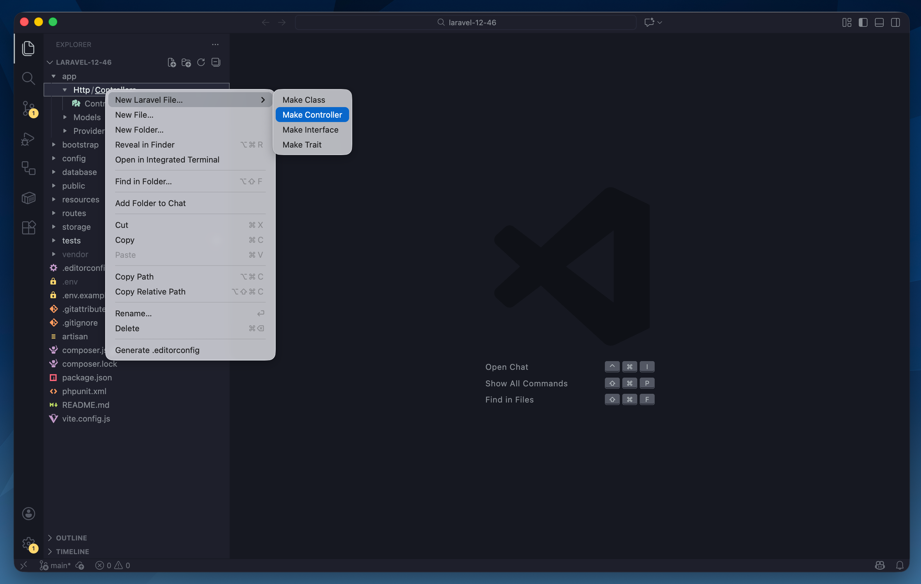This screenshot has width=921, height=584.
Task: Collapse the app folder in the Explorer
Action: pyautogui.click(x=54, y=76)
